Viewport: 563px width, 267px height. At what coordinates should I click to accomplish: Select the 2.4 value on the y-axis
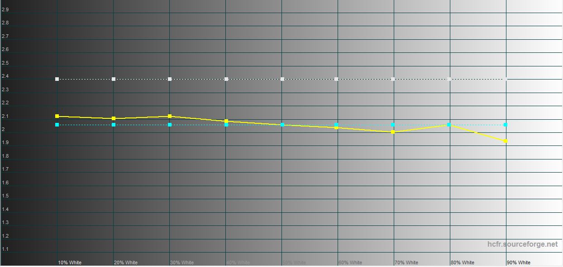click(x=5, y=76)
